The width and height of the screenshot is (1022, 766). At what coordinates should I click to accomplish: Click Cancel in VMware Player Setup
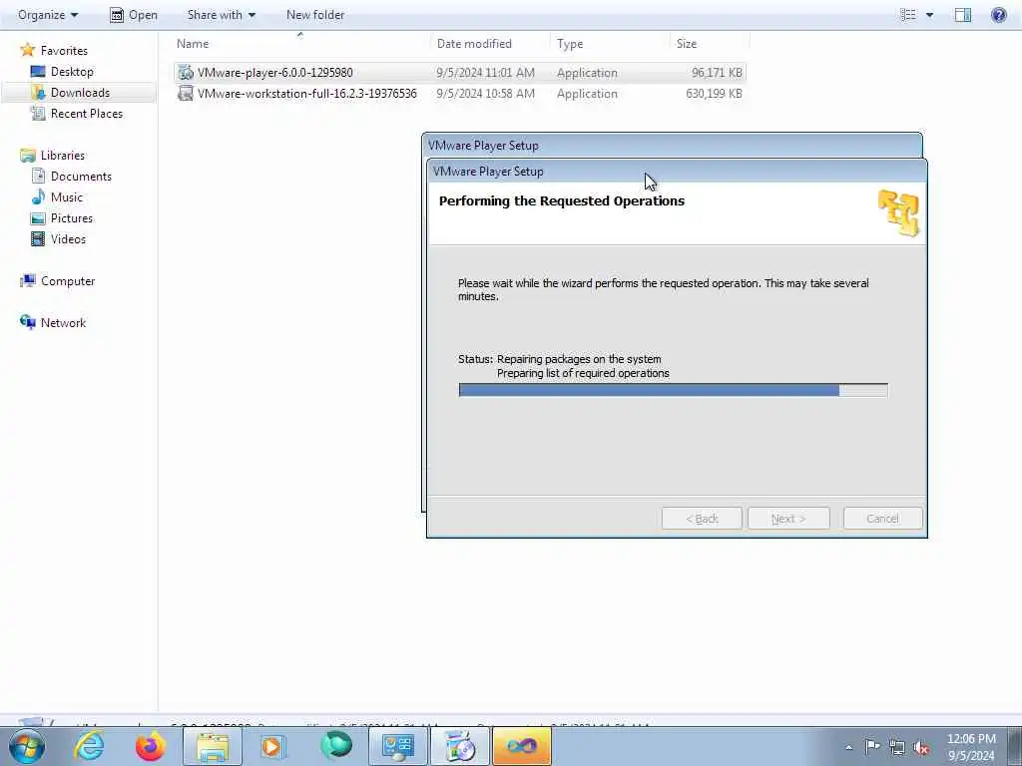[882, 519]
